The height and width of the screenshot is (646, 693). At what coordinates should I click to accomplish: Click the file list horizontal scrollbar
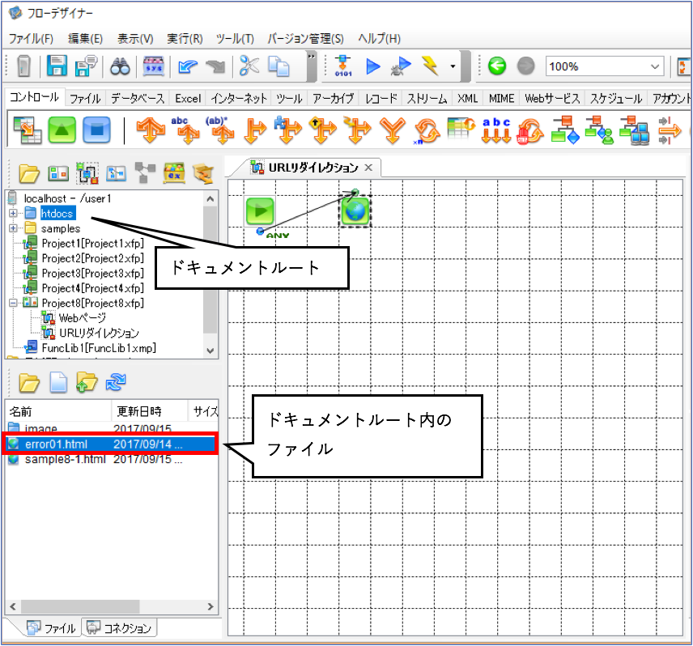tap(112, 606)
